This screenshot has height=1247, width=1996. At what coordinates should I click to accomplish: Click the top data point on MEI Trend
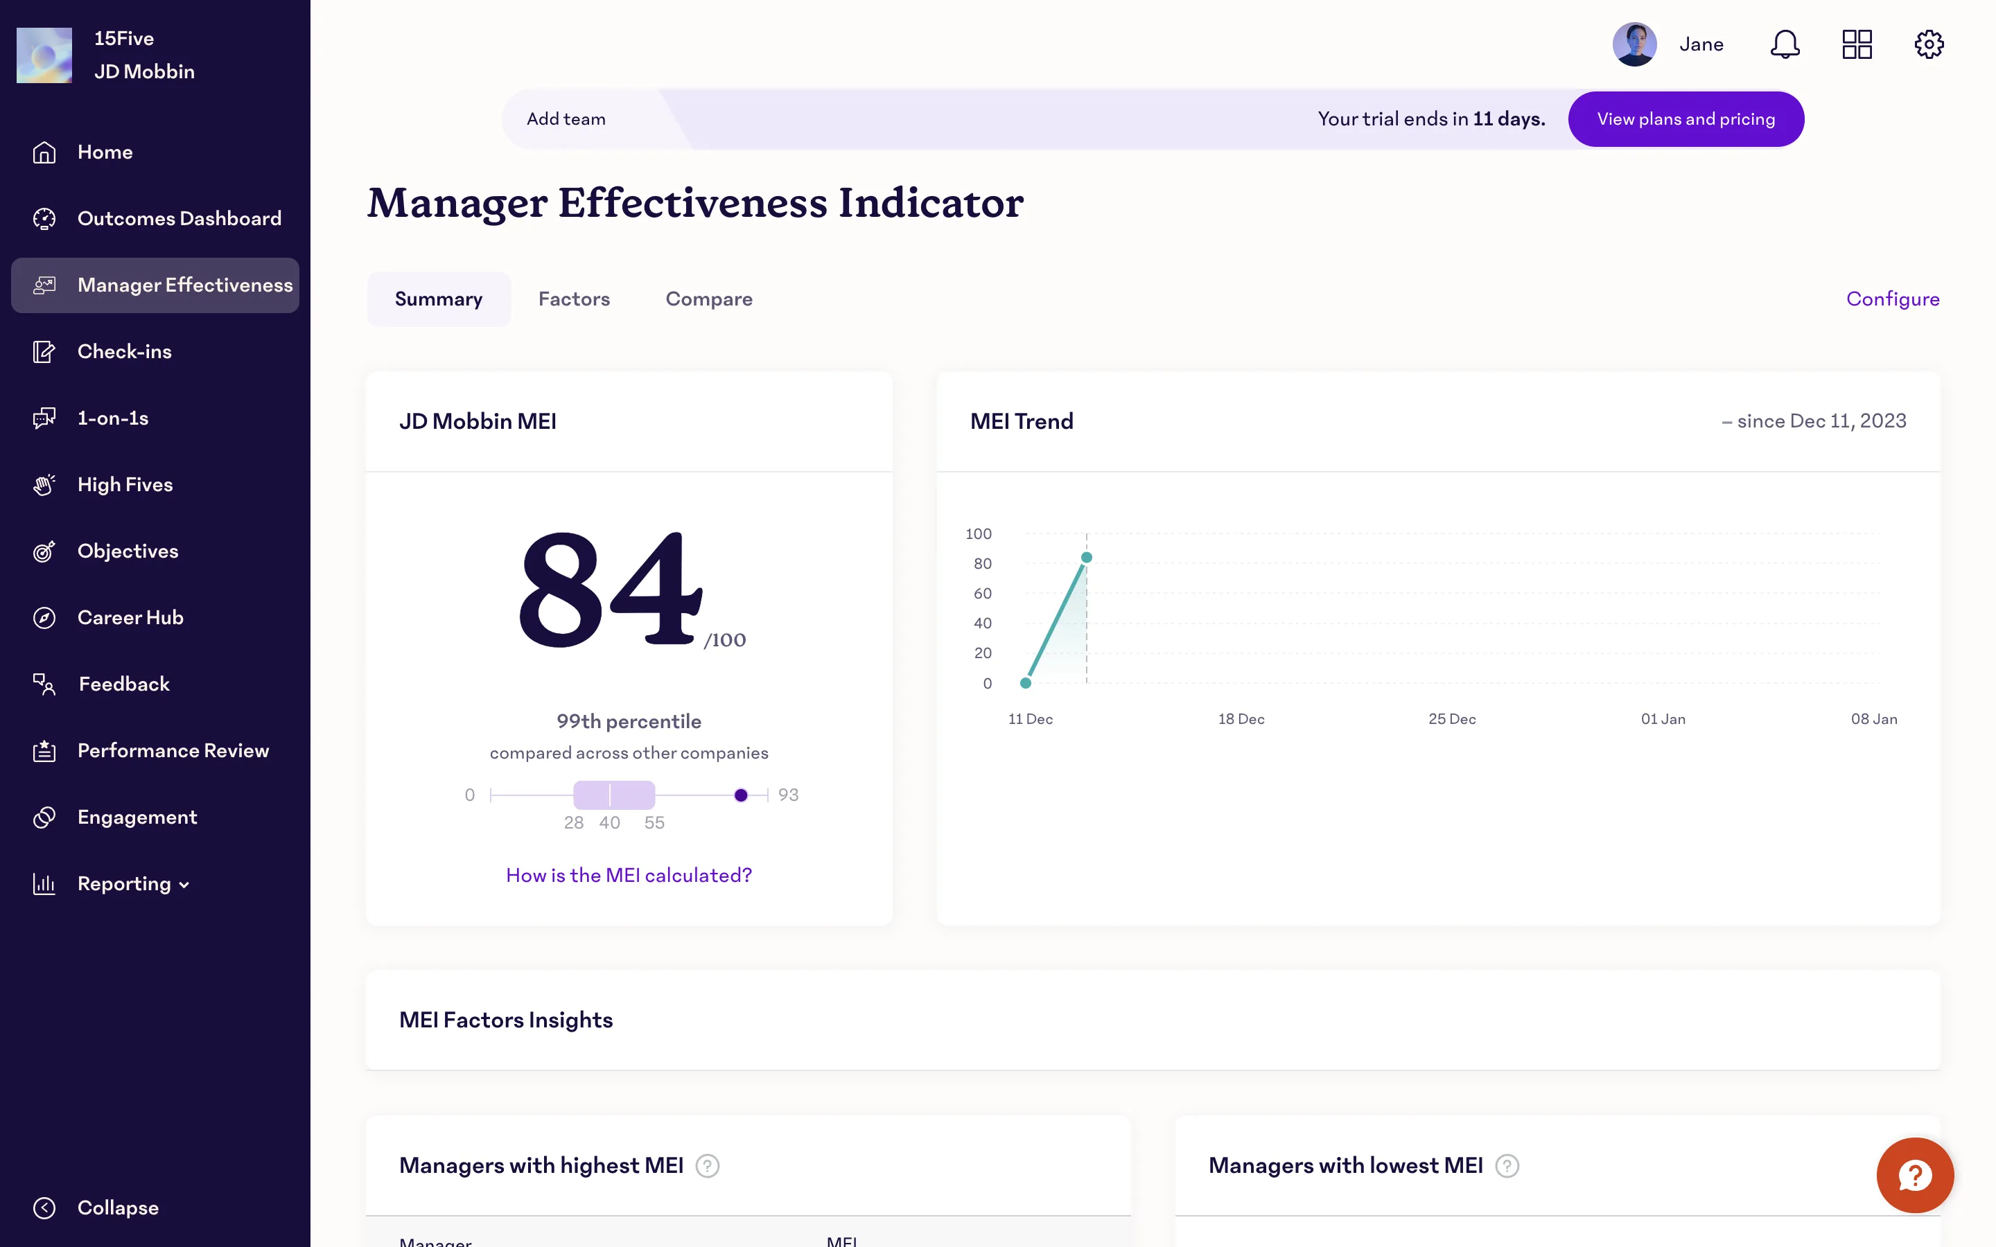(x=1086, y=558)
